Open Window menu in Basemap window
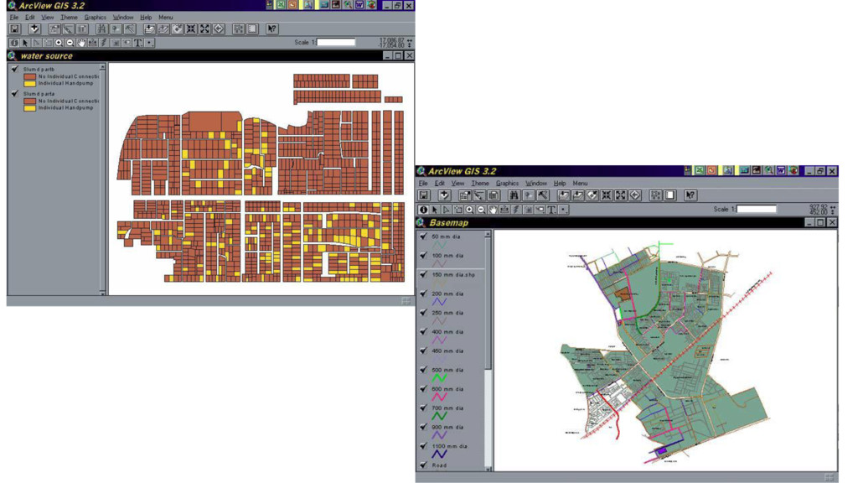This screenshot has height=483, width=858. pos(535,184)
